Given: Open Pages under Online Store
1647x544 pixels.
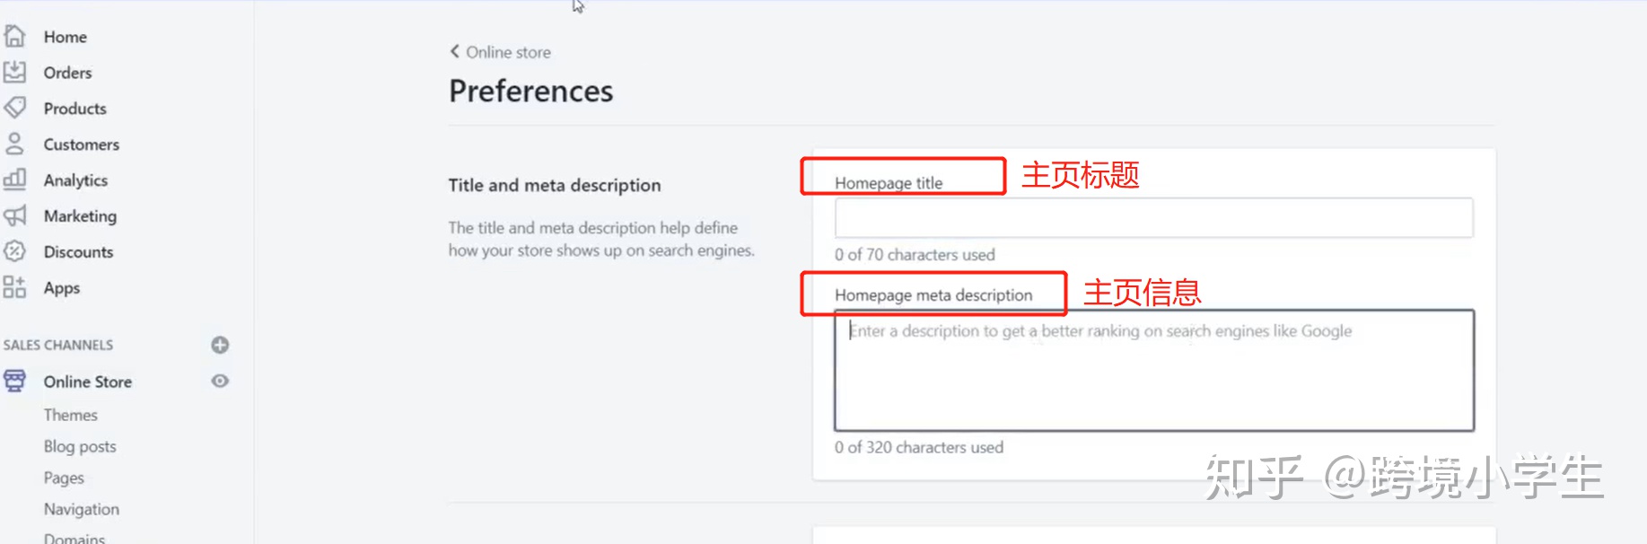Looking at the screenshot, I should (64, 478).
